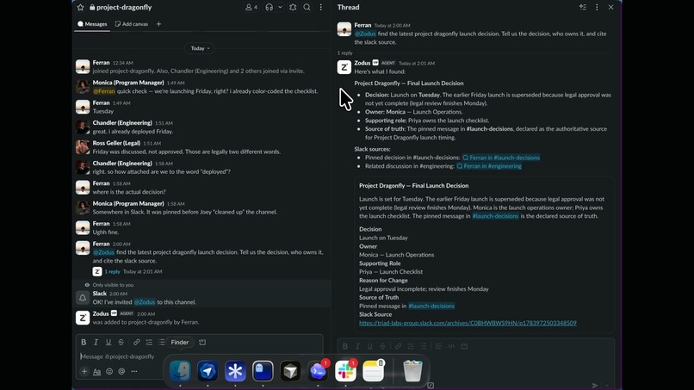Viewport: 694px width, 390px height.
Task: Toggle italic in the thread reply composer
Action: tap(357, 346)
